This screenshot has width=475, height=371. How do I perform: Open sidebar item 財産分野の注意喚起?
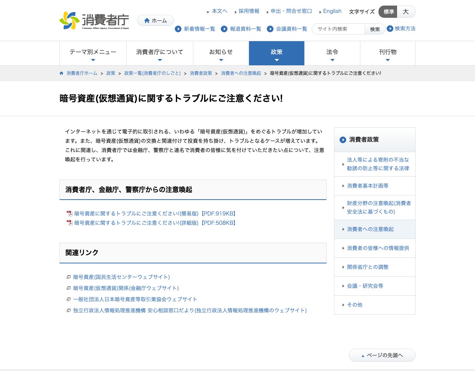[375, 207]
